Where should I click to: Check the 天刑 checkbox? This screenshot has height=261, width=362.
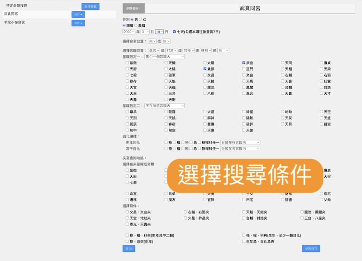[127, 118]
